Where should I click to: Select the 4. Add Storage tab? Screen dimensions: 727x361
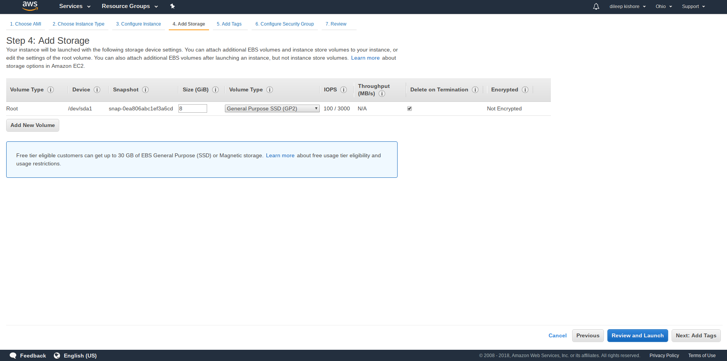coord(189,24)
